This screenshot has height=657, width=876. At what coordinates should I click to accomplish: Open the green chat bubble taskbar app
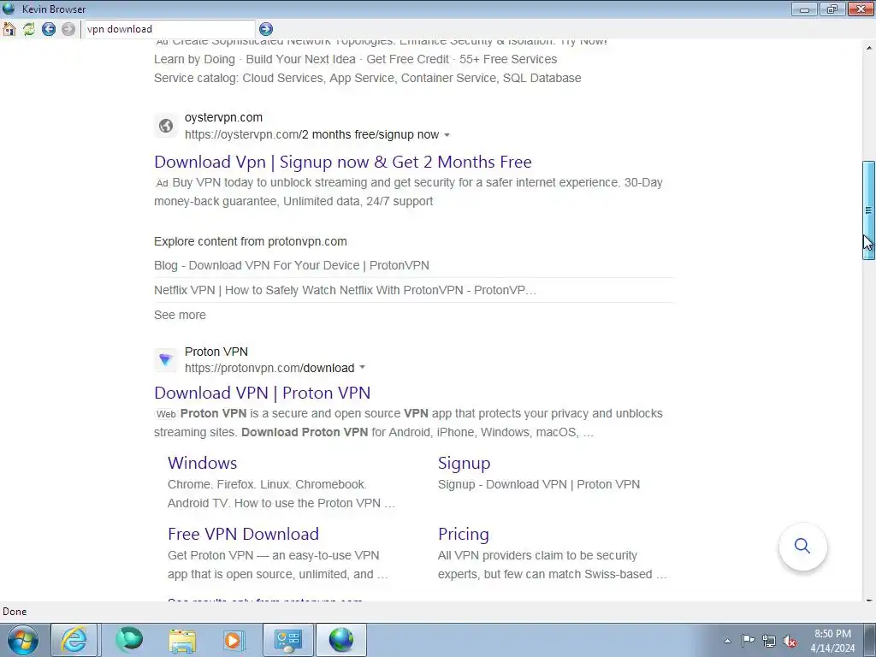(129, 640)
